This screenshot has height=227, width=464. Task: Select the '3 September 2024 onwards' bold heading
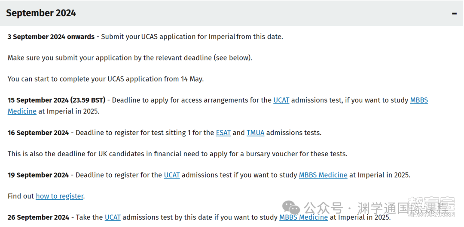coord(51,37)
